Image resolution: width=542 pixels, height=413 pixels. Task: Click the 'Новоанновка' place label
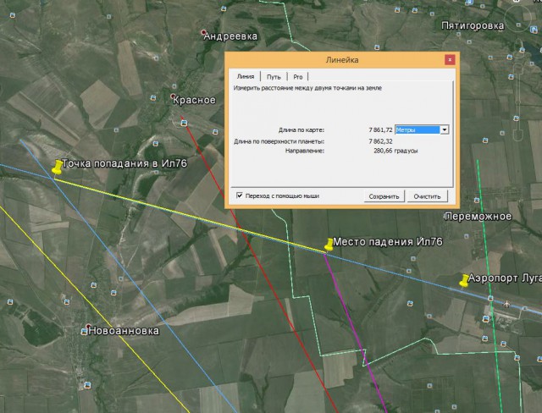[x=124, y=331]
